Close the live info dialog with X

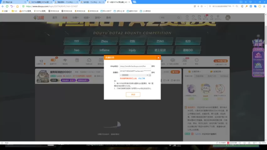click(158, 58)
